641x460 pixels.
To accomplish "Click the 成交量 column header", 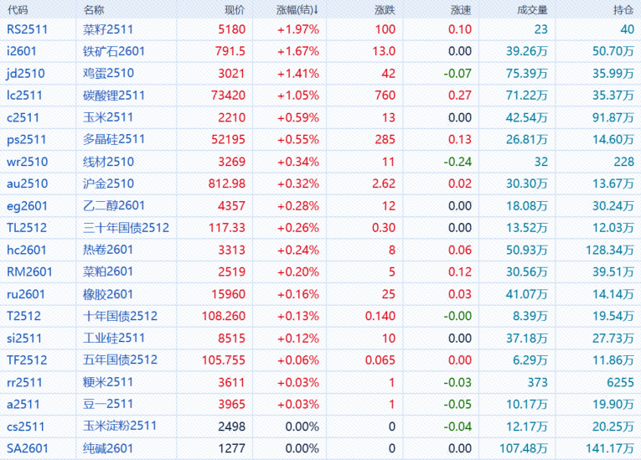I will tap(533, 9).
